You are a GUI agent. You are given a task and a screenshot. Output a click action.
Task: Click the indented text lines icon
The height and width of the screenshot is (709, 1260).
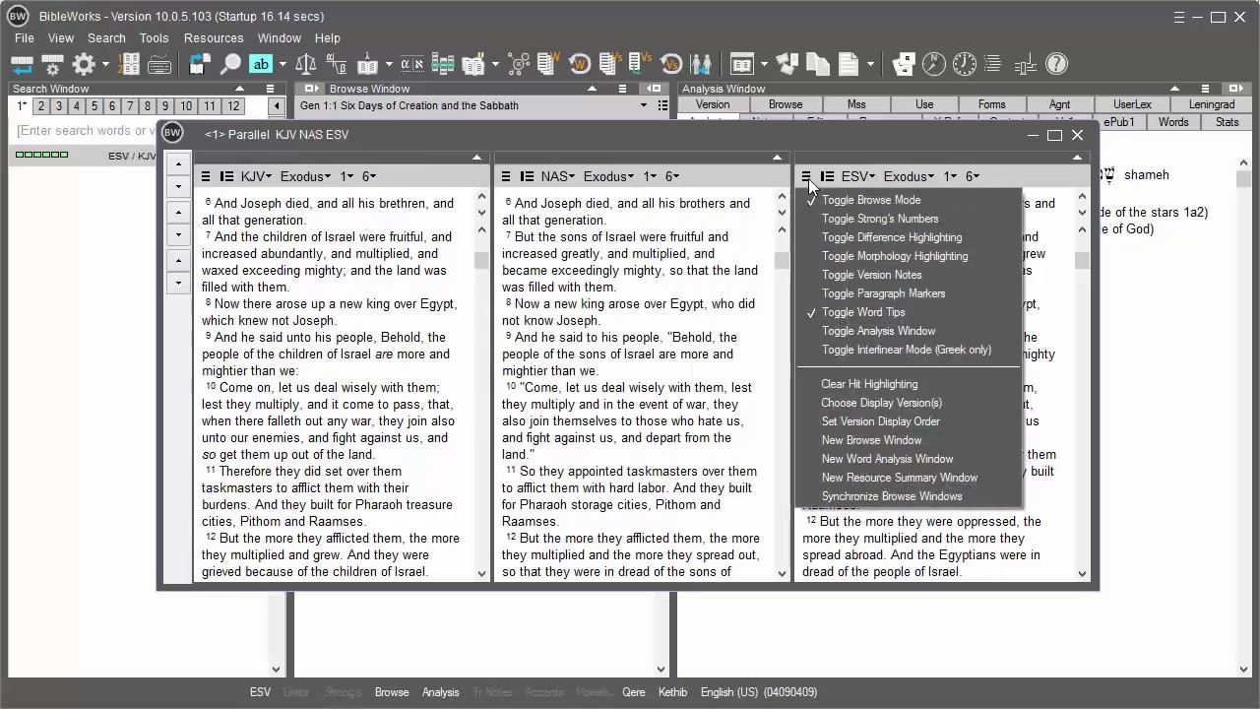993,64
